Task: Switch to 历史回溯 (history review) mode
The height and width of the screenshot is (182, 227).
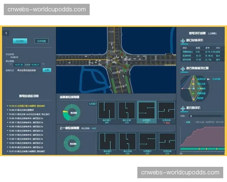Action: pyautogui.click(x=41, y=41)
